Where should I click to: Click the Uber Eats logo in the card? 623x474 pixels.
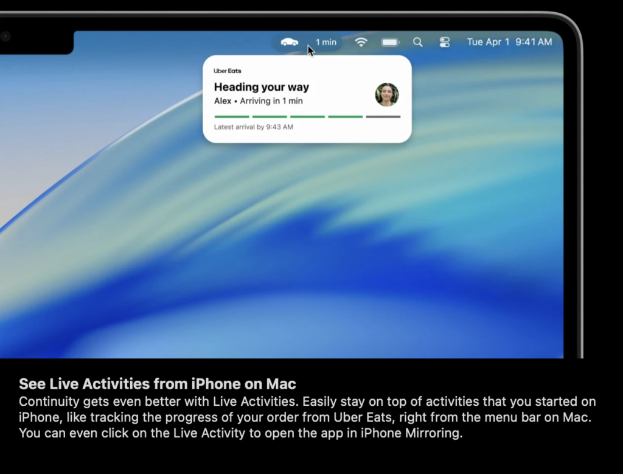(228, 71)
